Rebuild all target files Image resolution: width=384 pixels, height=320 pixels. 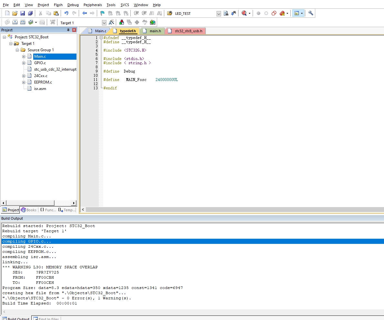tap(23, 22)
